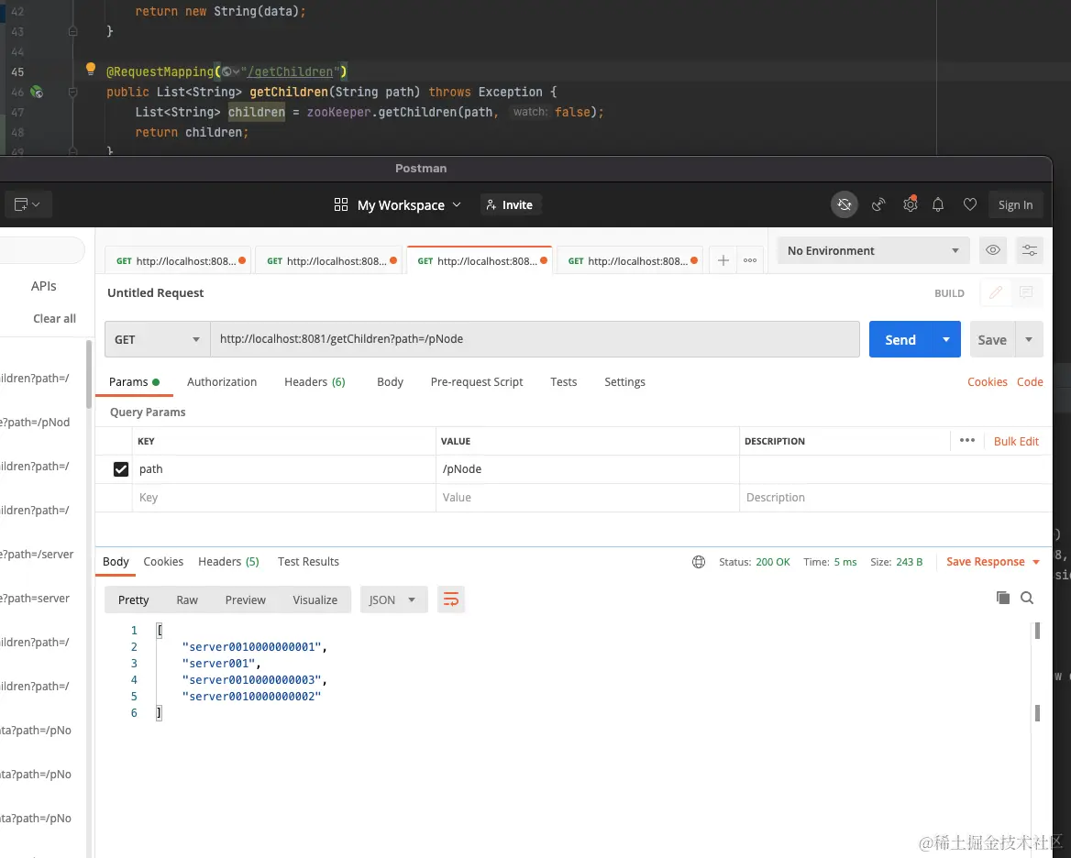
Task: Click the pencil edit icon beside BUILD
Action: point(995,292)
